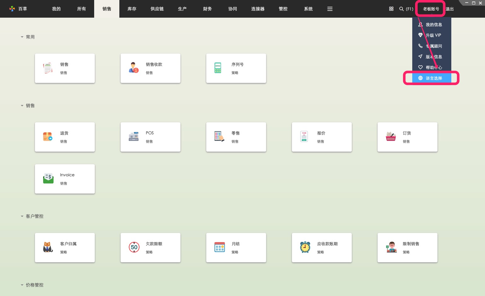Open the 客户归属 cat icon
Viewport: 485px width, 296px height.
(x=48, y=247)
